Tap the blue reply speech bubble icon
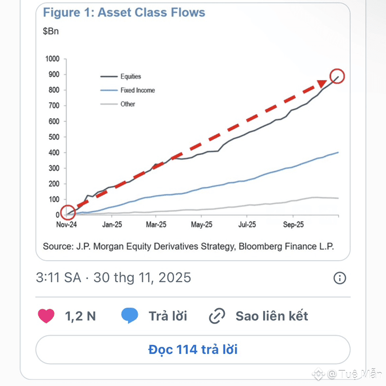Image resolution: width=386 pixels, height=386 pixels. click(129, 316)
